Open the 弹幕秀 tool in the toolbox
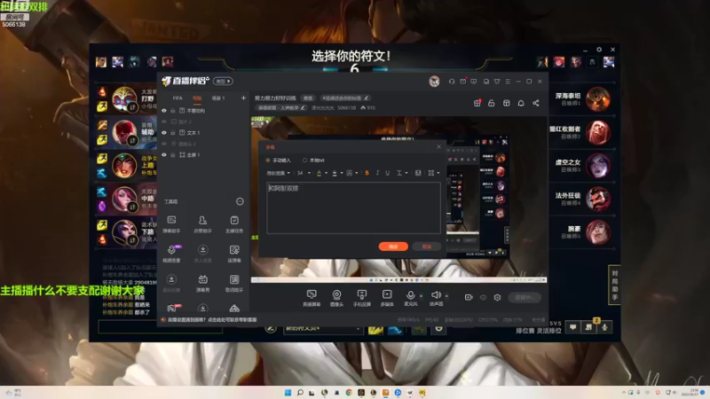 tap(202, 283)
